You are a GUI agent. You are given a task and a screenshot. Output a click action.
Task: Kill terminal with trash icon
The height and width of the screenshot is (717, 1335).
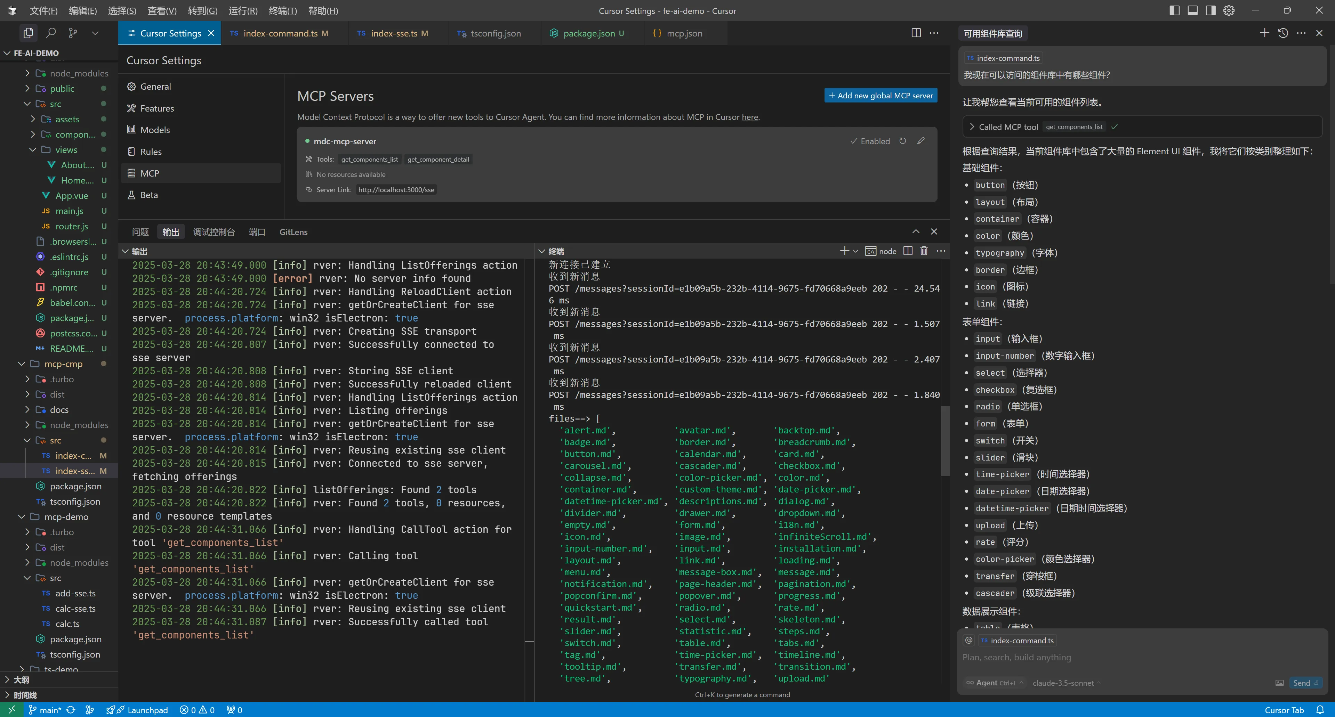click(x=924, y=251)
